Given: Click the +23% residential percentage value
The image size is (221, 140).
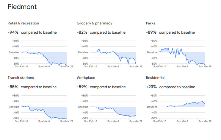Looking at the screenshot, I should 151,87.
